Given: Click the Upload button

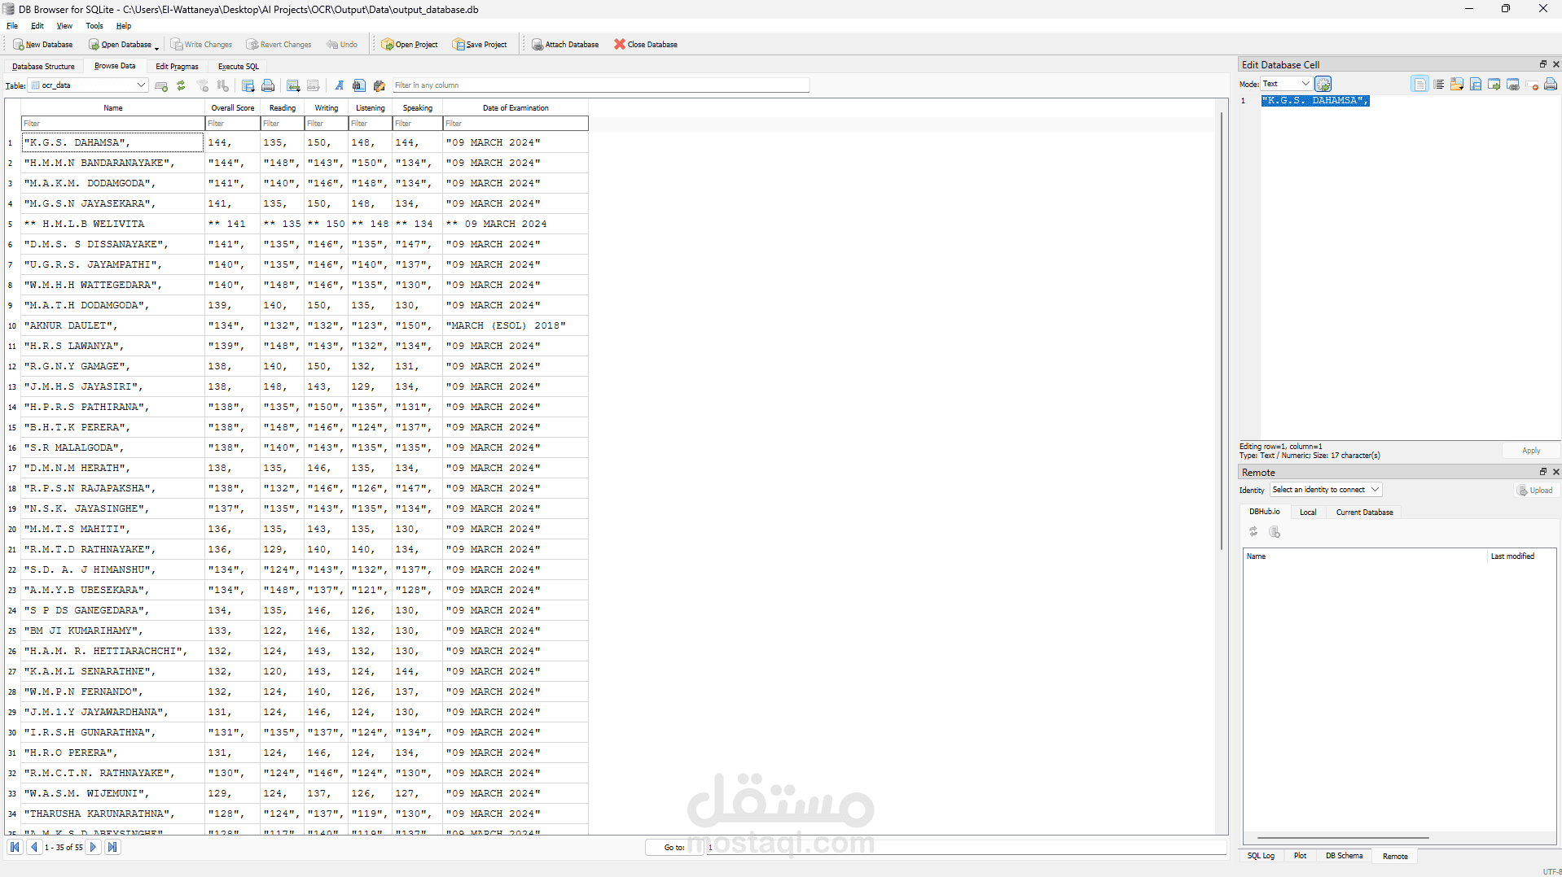Looking at the screenshot, I should [1535, 491].
